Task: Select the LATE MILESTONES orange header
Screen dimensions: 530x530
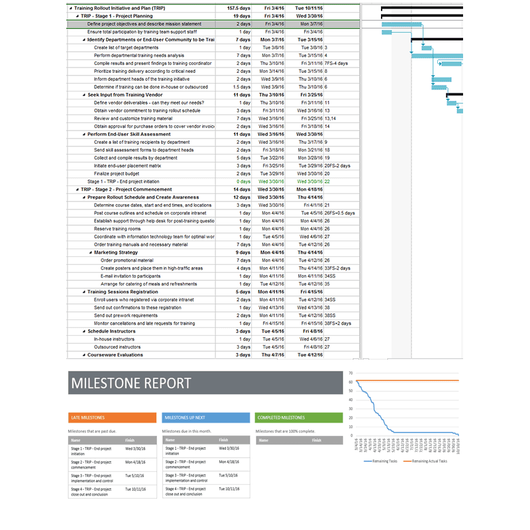Action: (112, 418)
